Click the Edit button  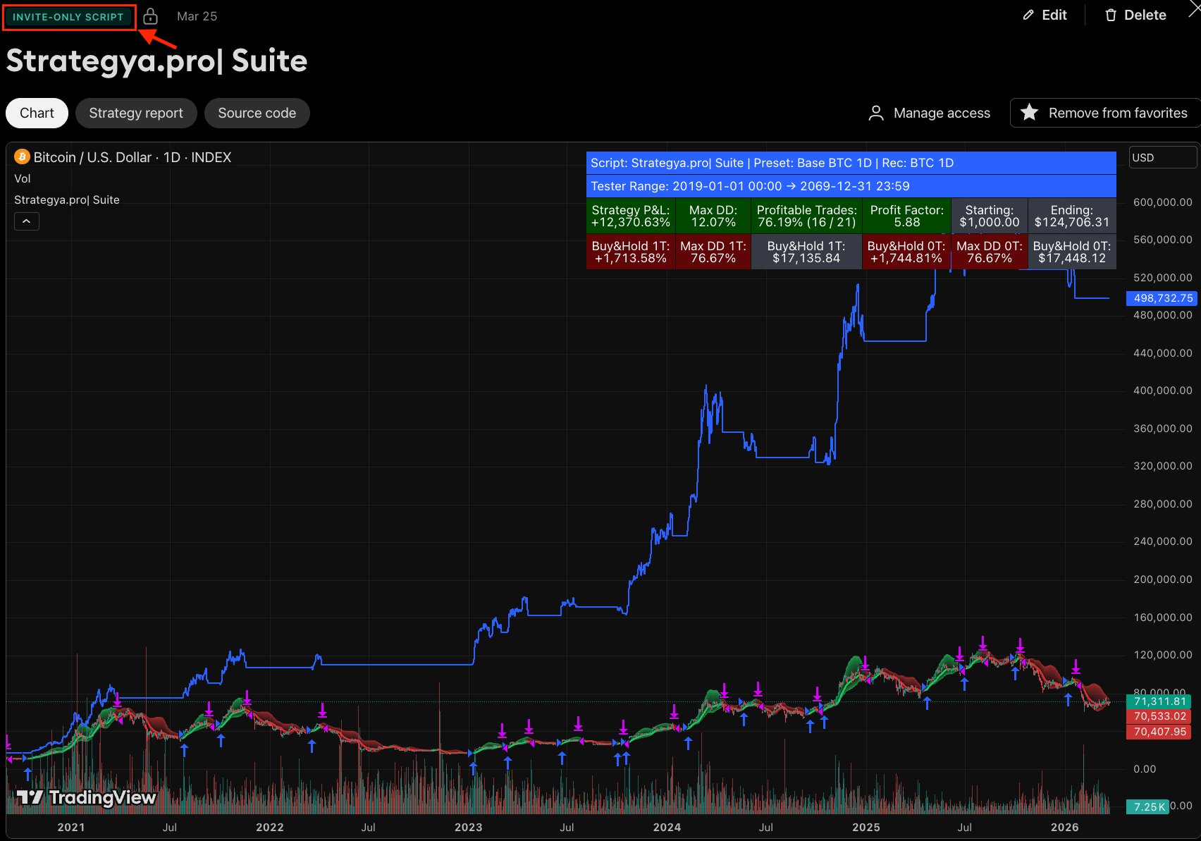[1045, 15]
